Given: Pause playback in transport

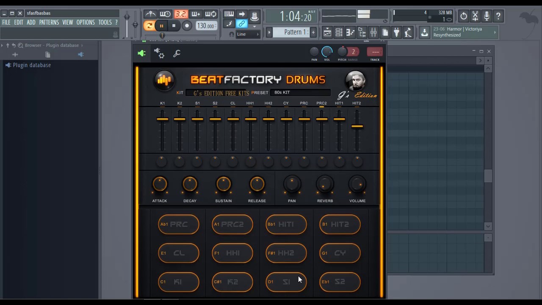Looking at the screenshot, I should [x=161, y=26].
